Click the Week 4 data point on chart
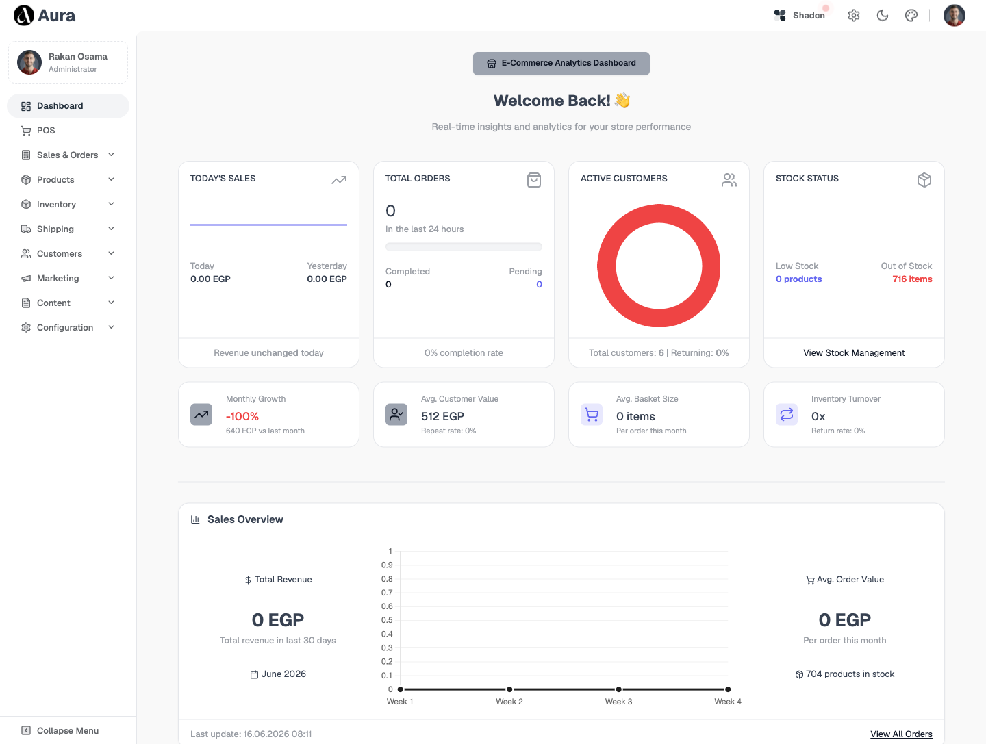The height and width of the screenshot is (744, 986). [728, 689]
